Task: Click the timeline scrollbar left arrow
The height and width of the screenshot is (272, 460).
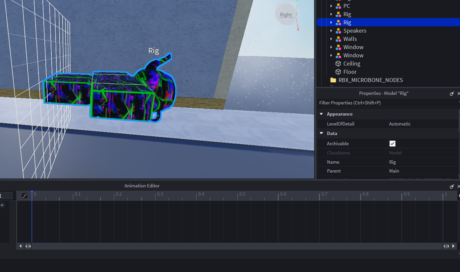Action: point(21,246)
